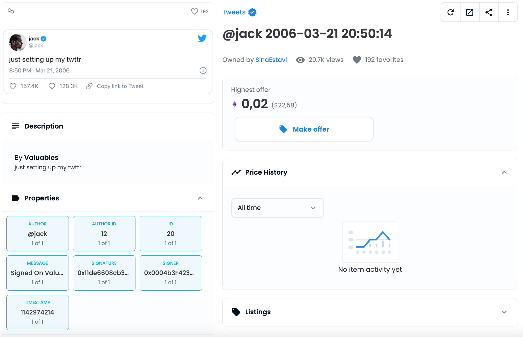The height and width of the screenshot is (337, 523).
Task: Click the views eye icon
Action: 300,60
